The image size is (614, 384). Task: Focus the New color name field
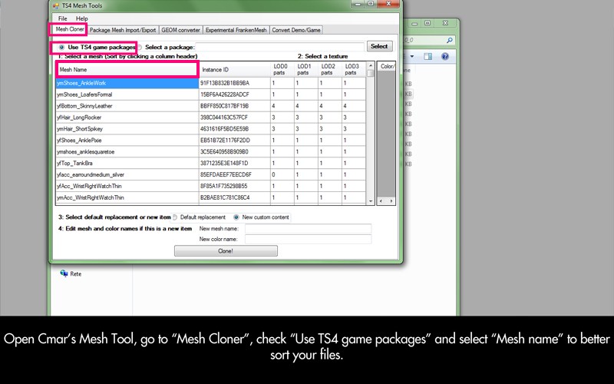click(309, 239)
